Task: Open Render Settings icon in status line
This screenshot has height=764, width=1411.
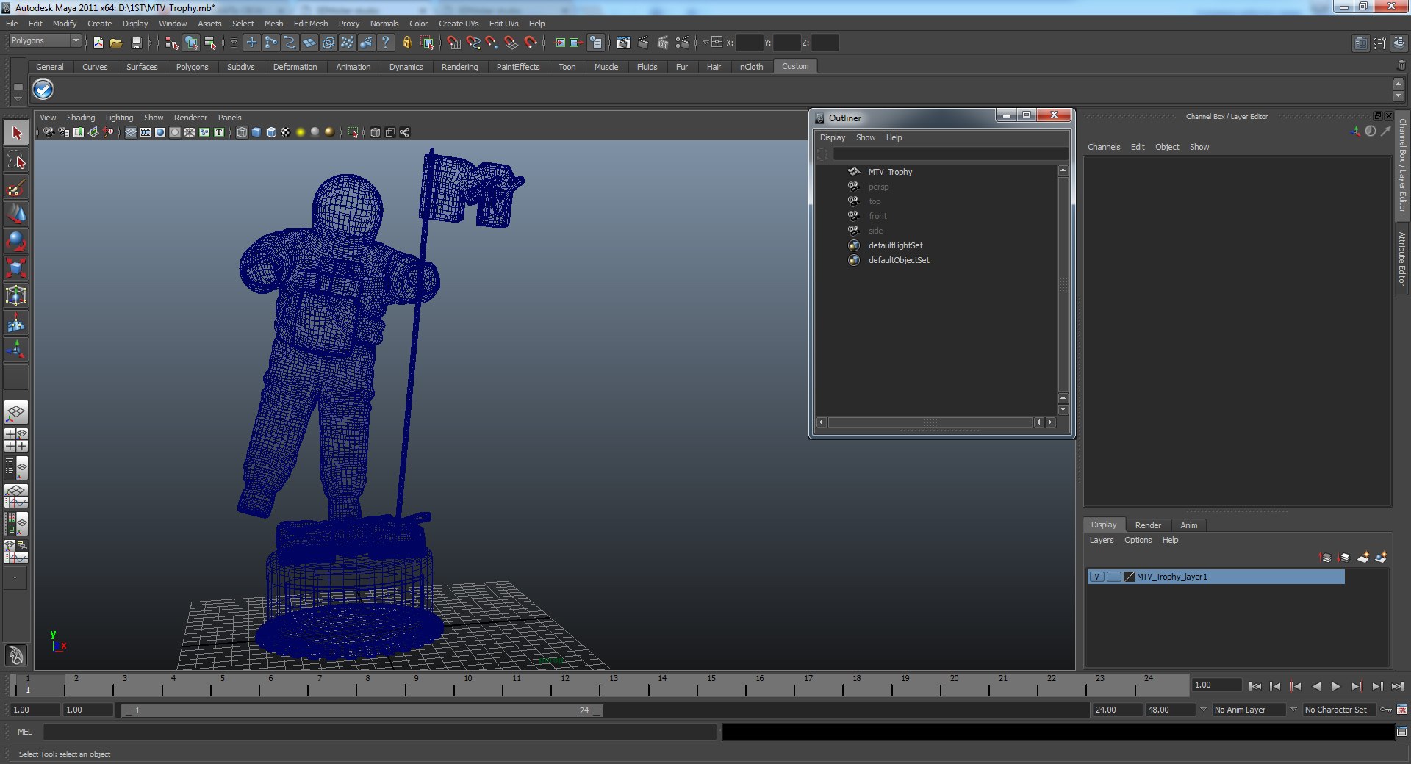Action: click(682, 43)
